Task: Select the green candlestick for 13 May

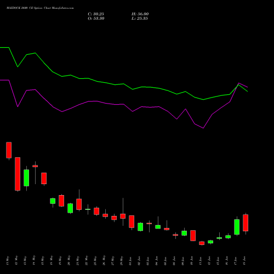Action: pos(26,178)
